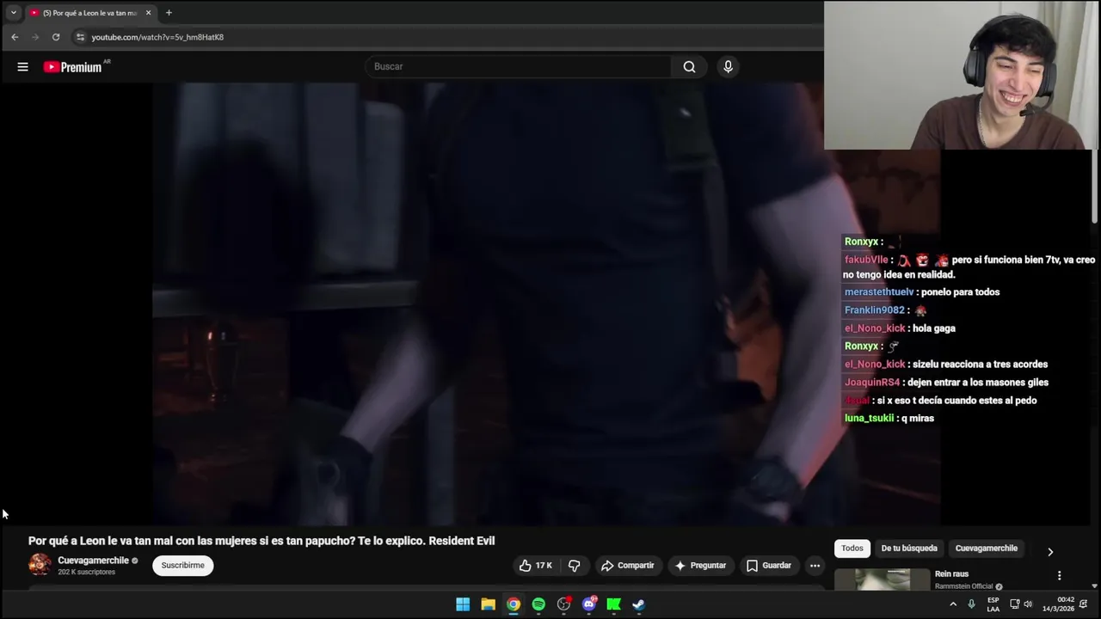Open the tab search dropdown arrow
This screenshot has width=1101, height=619.
point(13,13)
